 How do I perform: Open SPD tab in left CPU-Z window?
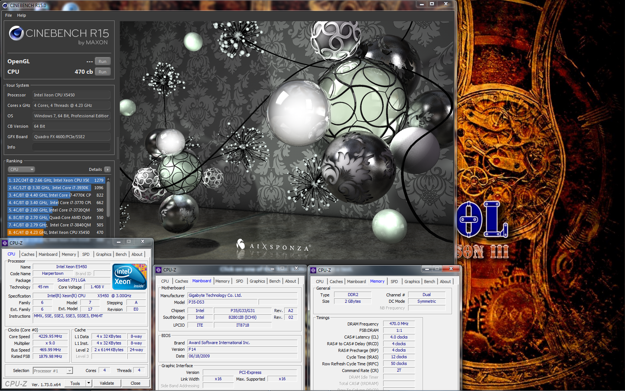pos(86,254)
